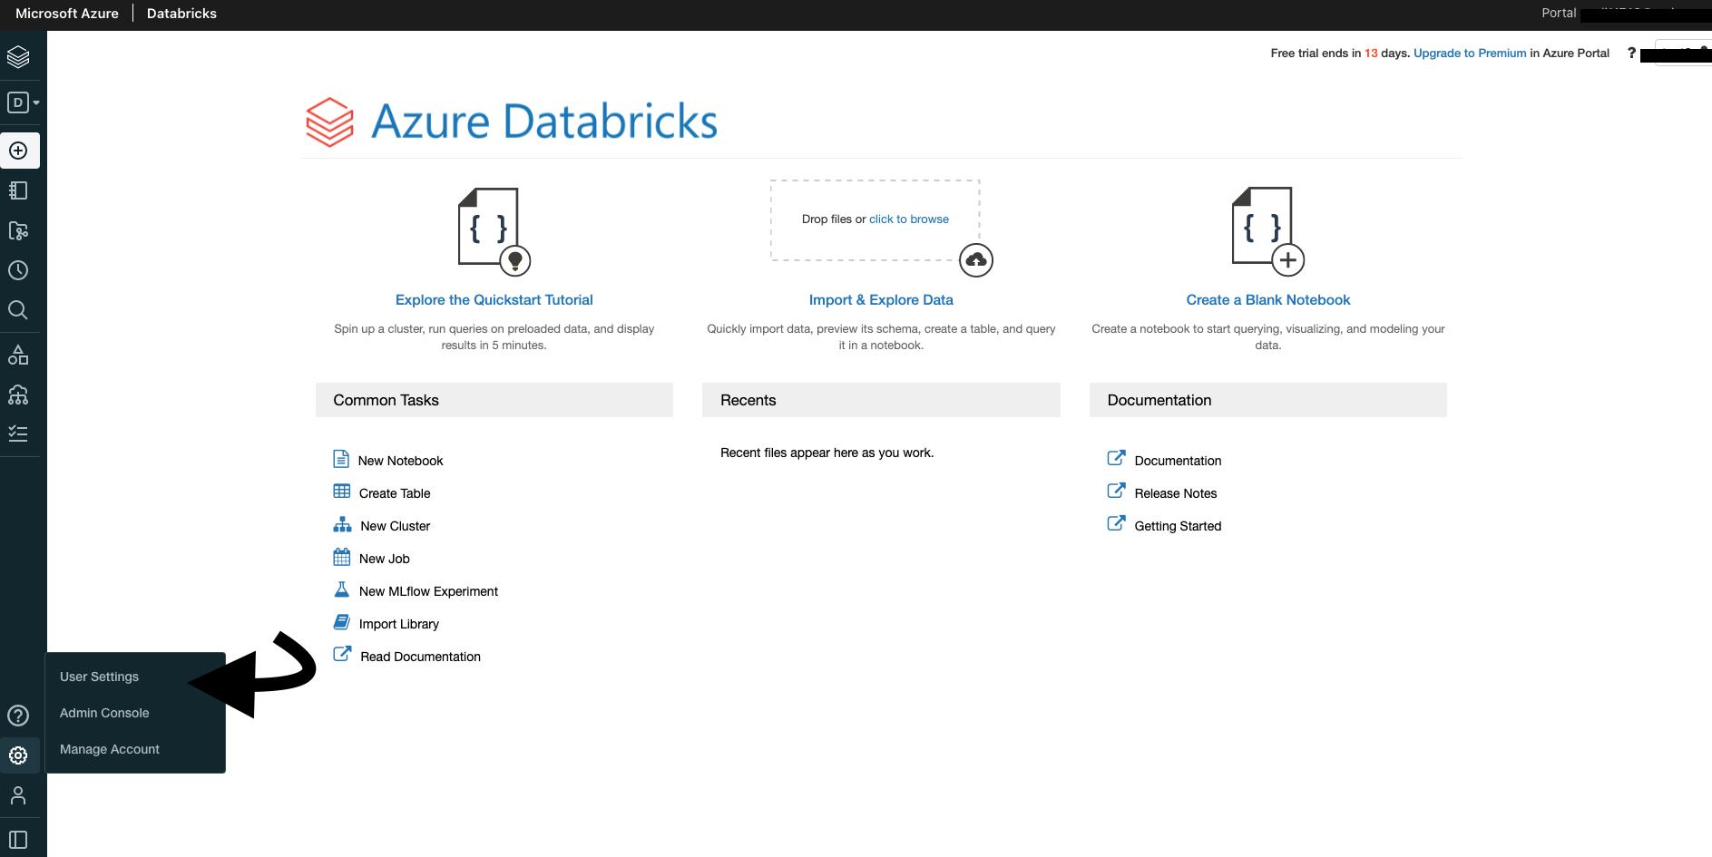Click the Help question mark sidebar icon
The image size is (1712, 857).
point(18,716)
